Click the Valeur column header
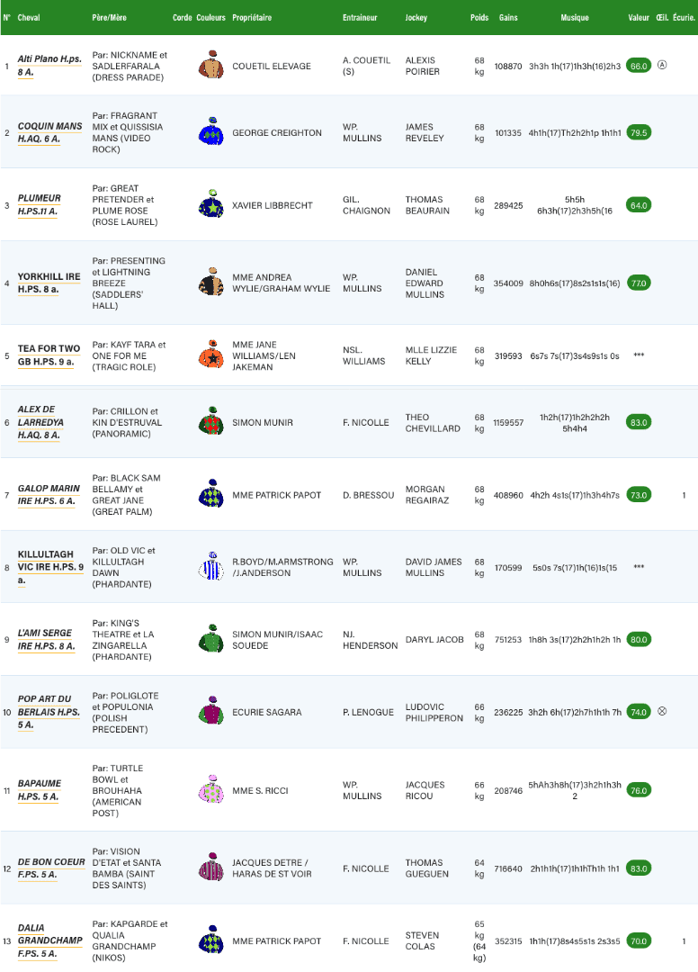This screenshot has width=698, height=972. [638, 17]
